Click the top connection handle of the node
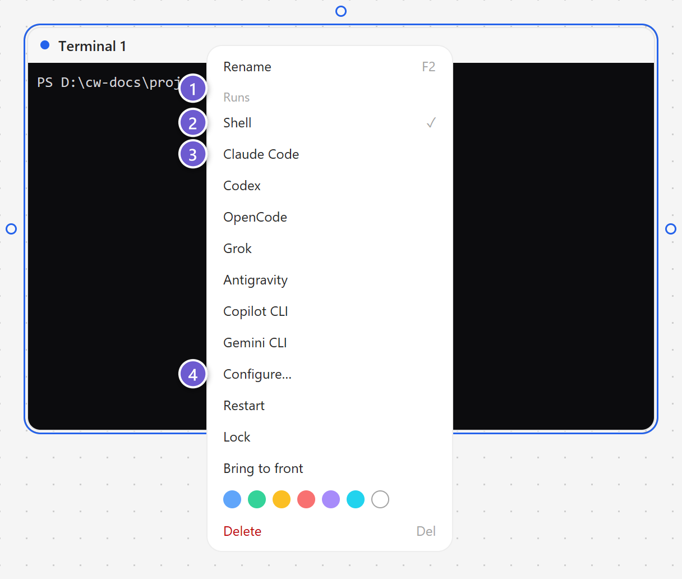 341,11
